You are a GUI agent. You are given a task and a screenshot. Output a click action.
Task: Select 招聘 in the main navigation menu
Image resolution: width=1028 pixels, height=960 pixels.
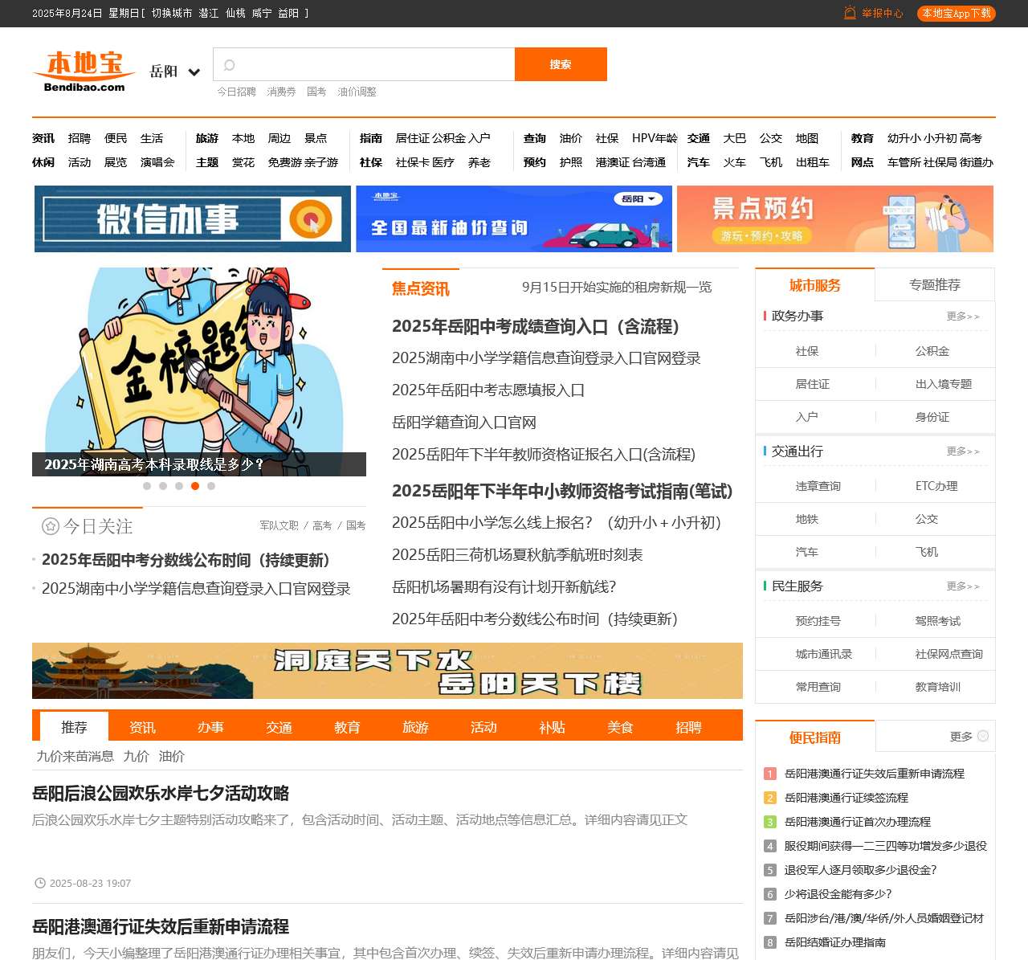79,138
